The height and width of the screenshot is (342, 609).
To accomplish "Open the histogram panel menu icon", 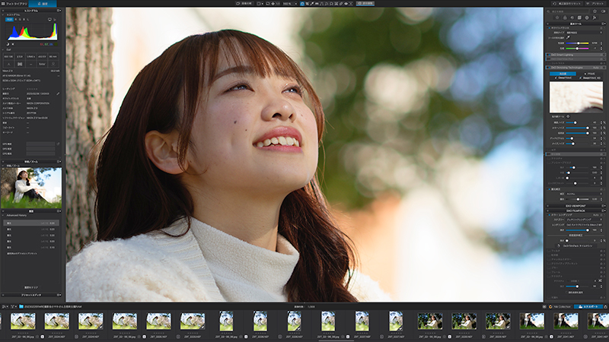I will 59,11.
